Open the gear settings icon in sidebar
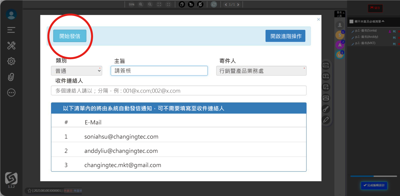The image size is (400, 196). click(11, 61)
